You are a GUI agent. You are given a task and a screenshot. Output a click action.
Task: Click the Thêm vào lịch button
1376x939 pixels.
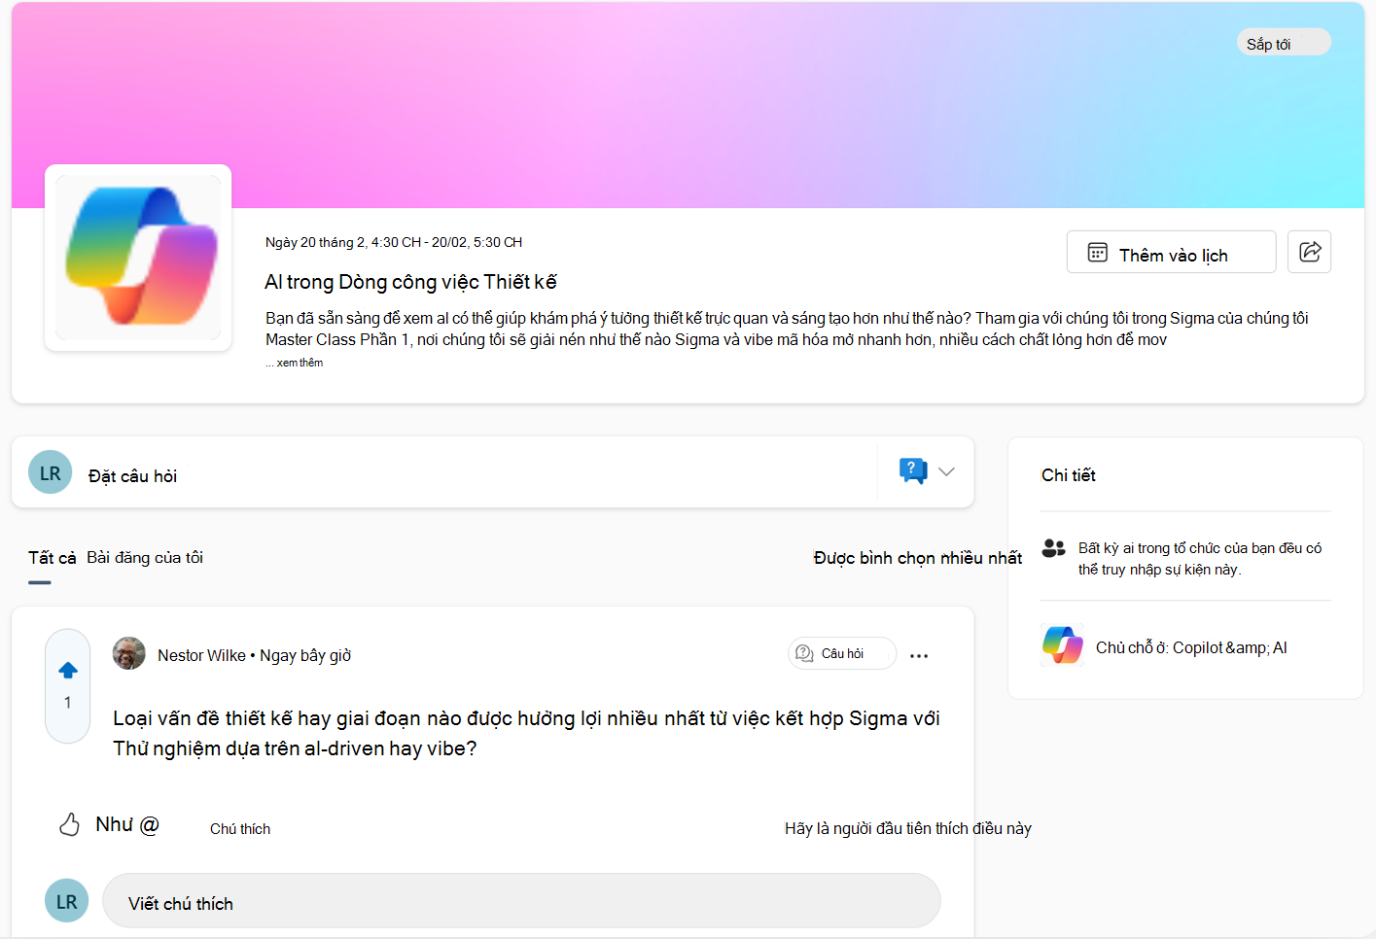pos(1171,252)
